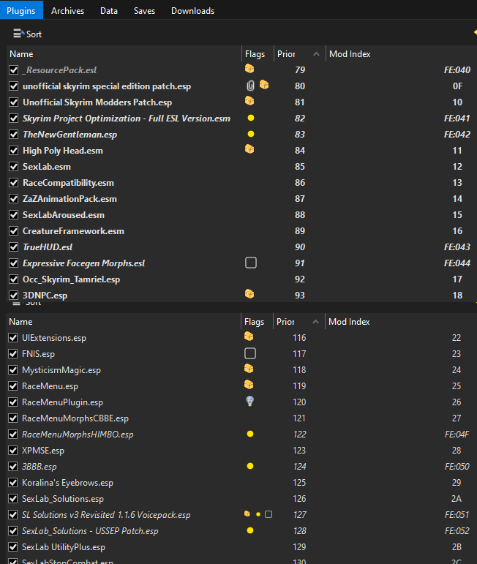Toggle SexLab.esm checkbox

pyautogui.click(x=14, y=167)
